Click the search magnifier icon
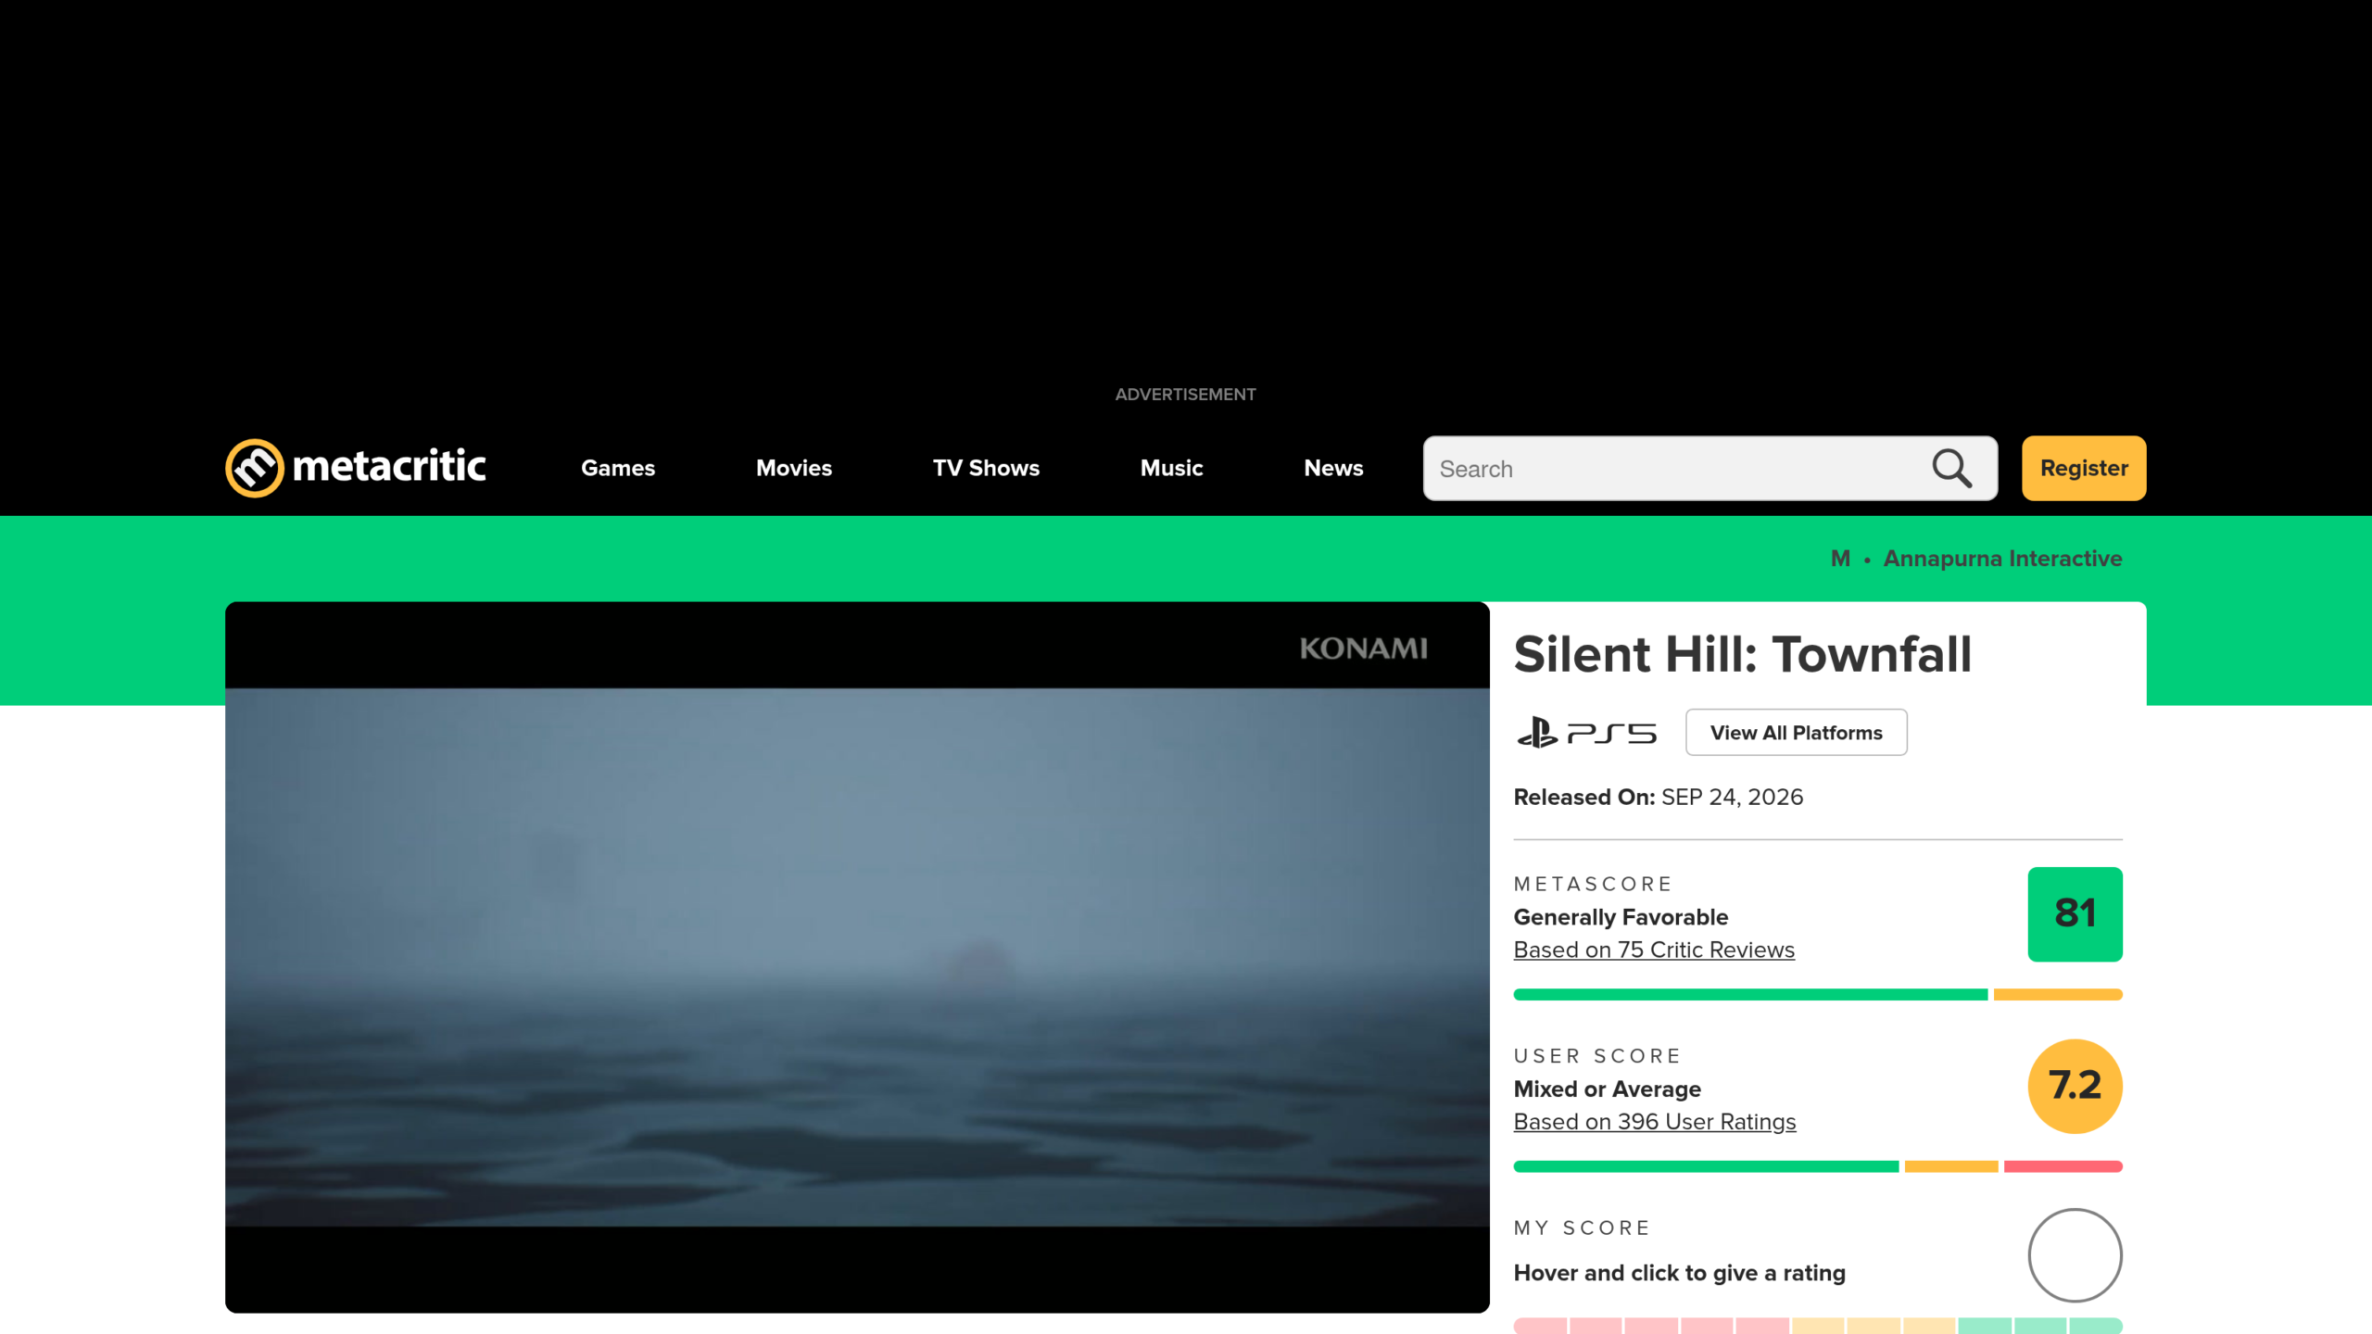Viewport: 2372px width, 1334px height. 1951,469
